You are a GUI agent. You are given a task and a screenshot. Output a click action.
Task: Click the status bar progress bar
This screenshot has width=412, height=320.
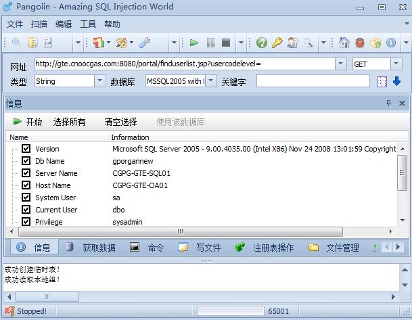click(231, 311)
